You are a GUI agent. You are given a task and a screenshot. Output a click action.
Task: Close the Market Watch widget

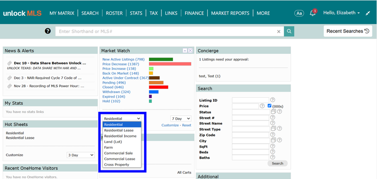pyautogui.click(x=190, y=51)
